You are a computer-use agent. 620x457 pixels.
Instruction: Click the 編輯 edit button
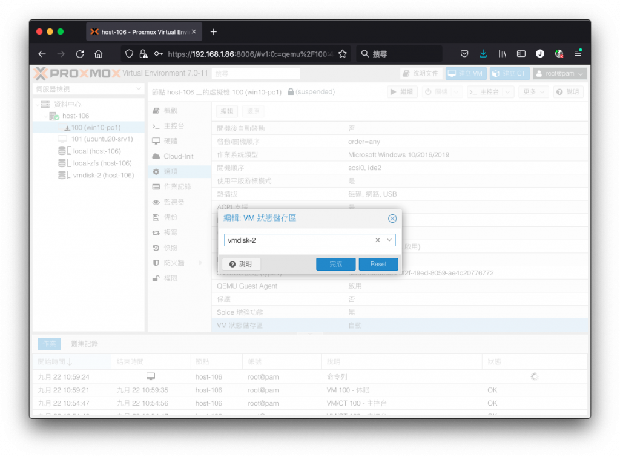tap(227, 111)
